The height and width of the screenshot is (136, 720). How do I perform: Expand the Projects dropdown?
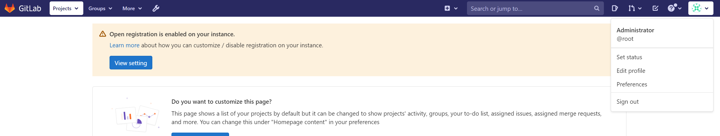[x=66, y=8]
